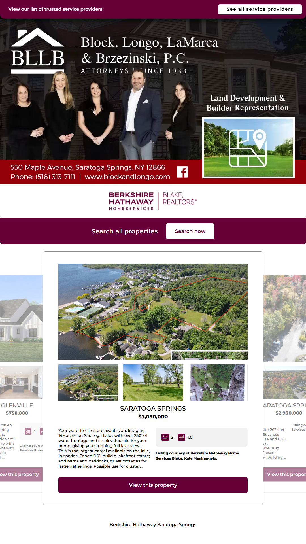The width and height of the screenshot is (306, 544).
Task: Click the Saratoga Springs listing title
Action: tap(153, 408)
